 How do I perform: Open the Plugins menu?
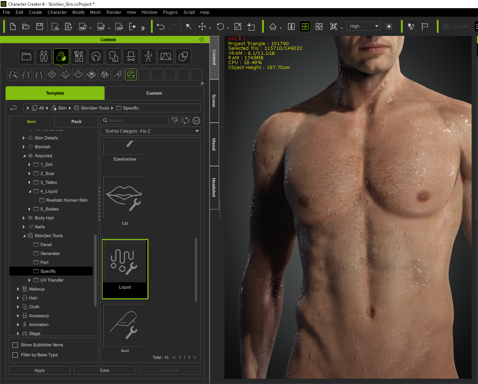tap(170, 12)
